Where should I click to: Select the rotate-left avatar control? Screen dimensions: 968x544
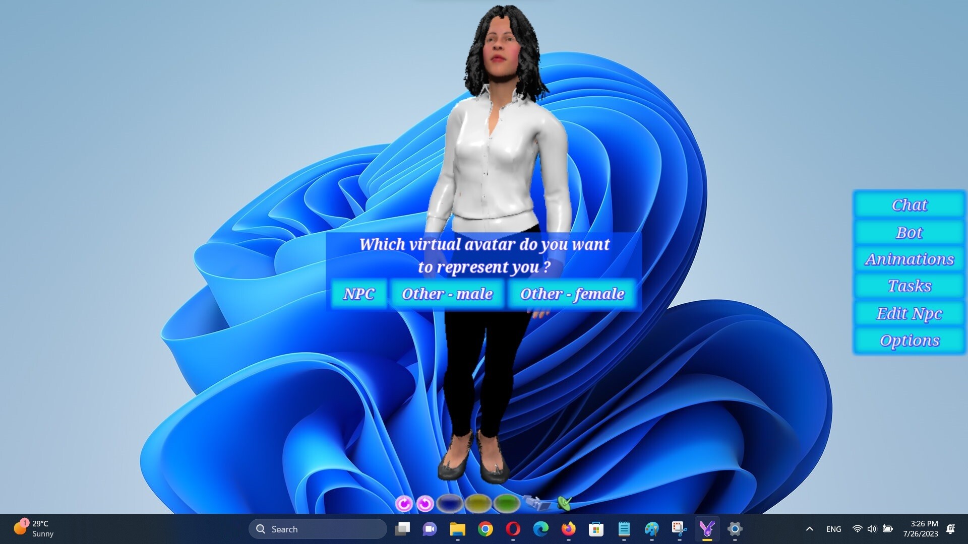425,503
